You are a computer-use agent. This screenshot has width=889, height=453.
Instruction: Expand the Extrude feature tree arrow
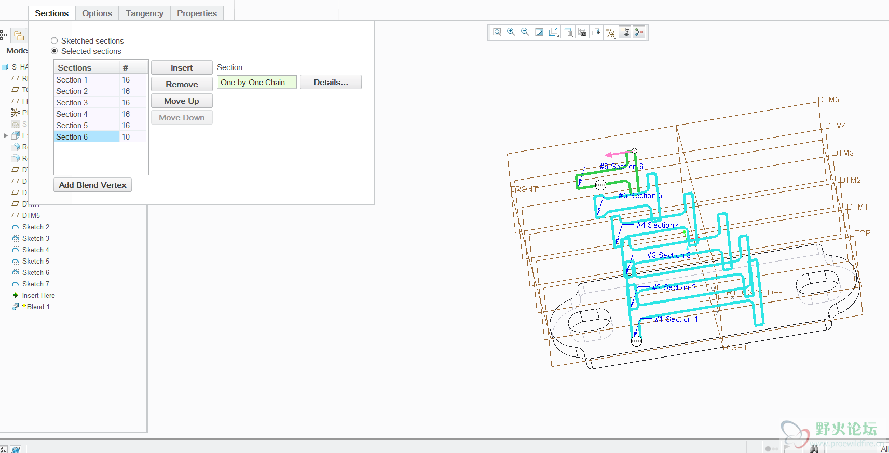click(6, 135)
